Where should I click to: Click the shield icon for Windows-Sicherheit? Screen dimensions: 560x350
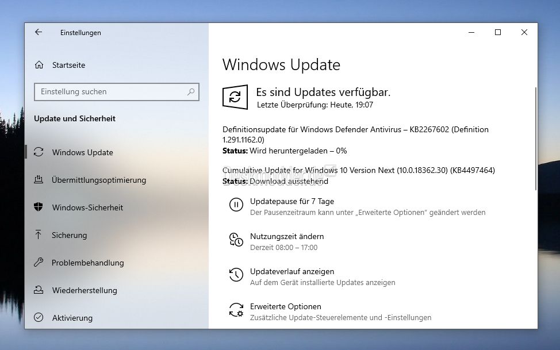tap(39, 207)
